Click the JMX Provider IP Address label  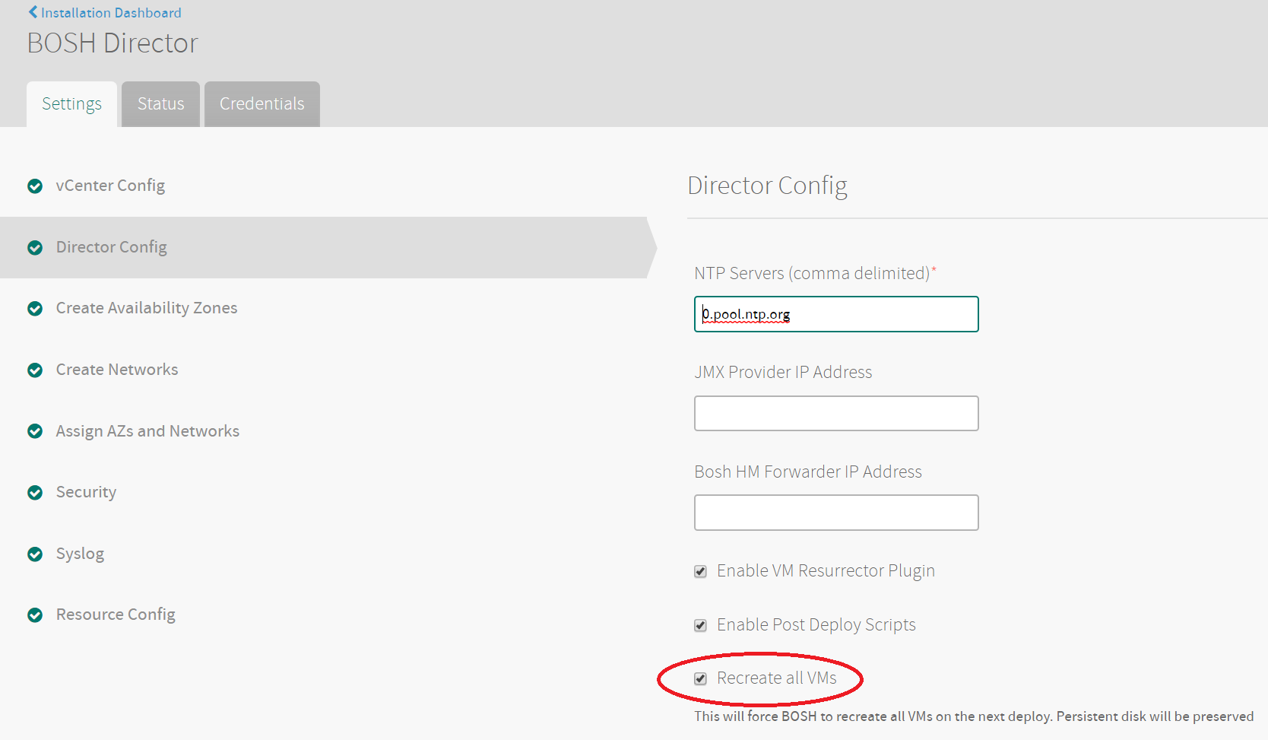pos(783,373)
